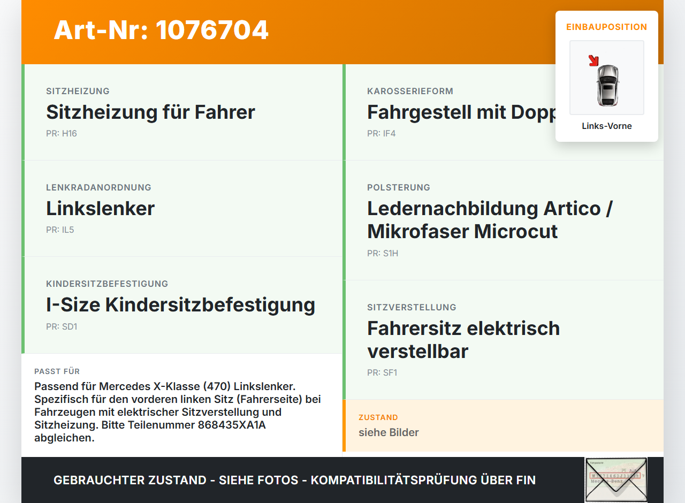Image resolution: width=685 pixels, height=503 pixels.
Task: Click the red arrow on car diagram
Action: click(593, 60)
